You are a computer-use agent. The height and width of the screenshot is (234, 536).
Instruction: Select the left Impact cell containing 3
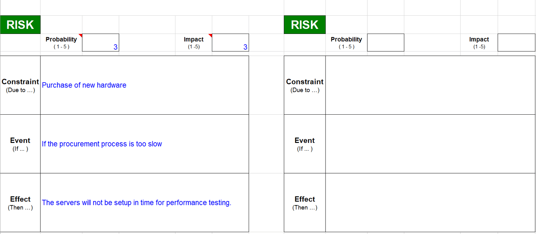click(230, 43)
